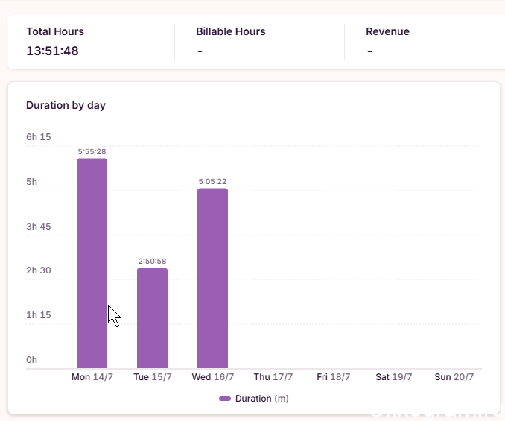The image size is (505, 421).
Task: Click the Sat 19/7 axis label
Action: 393,377
